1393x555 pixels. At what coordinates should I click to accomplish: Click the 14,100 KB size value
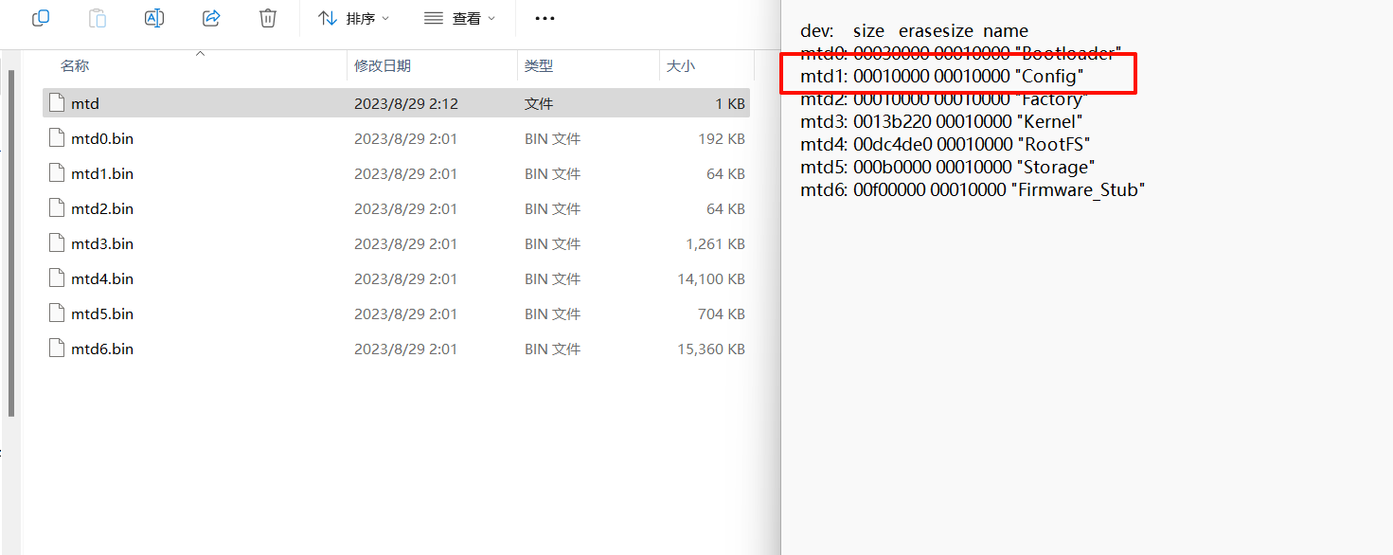click(x=712, y=278)
